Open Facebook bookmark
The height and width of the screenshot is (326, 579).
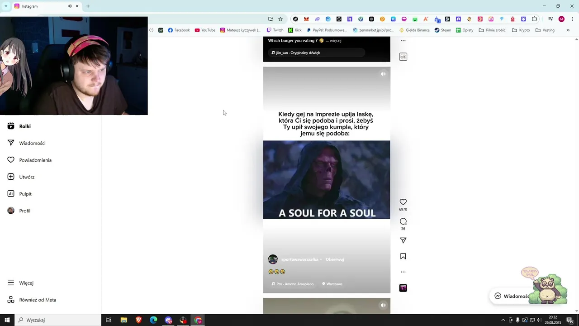[x=179, y=30]
